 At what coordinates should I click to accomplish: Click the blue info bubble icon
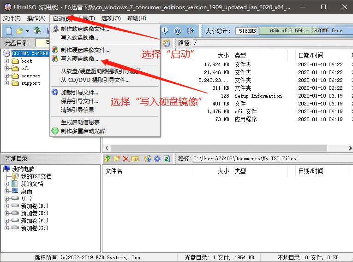pyautogui.click(x=165, y=30)
